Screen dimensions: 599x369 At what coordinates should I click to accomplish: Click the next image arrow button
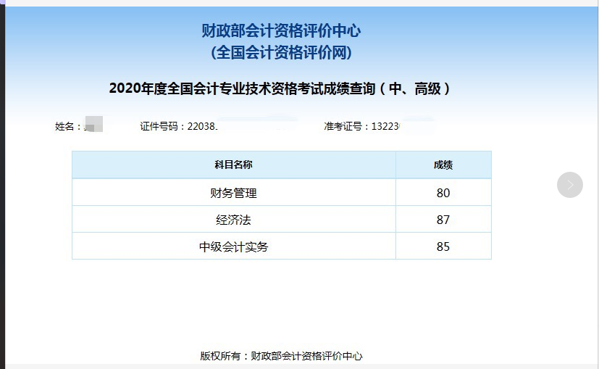tap(569, 185)
